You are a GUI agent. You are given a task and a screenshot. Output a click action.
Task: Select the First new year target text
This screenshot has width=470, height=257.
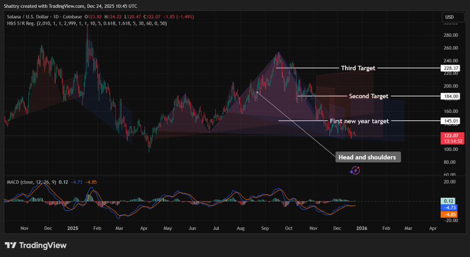359,121
